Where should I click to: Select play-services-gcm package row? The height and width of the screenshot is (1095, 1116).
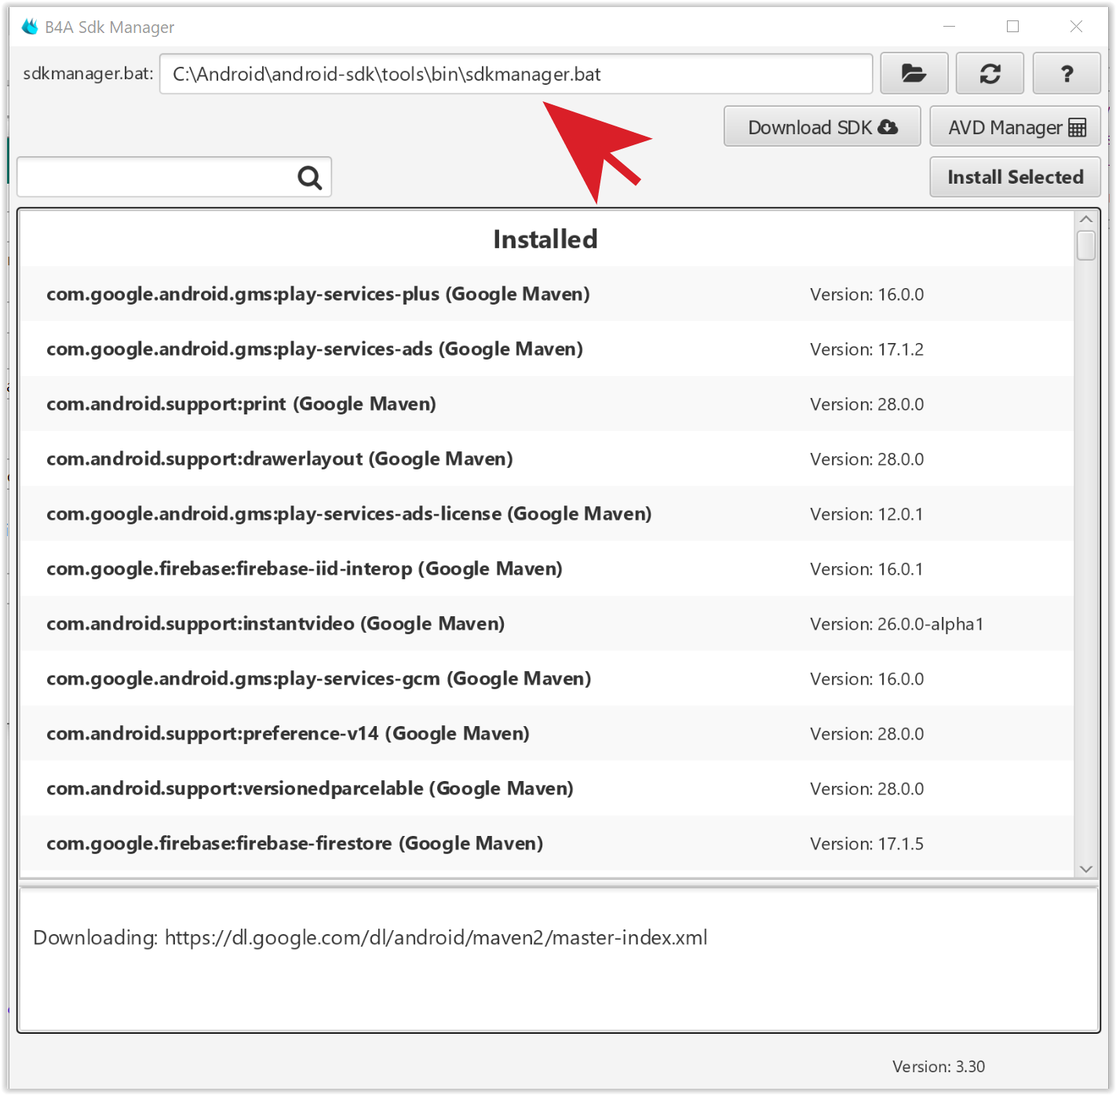tap(547, 678)
